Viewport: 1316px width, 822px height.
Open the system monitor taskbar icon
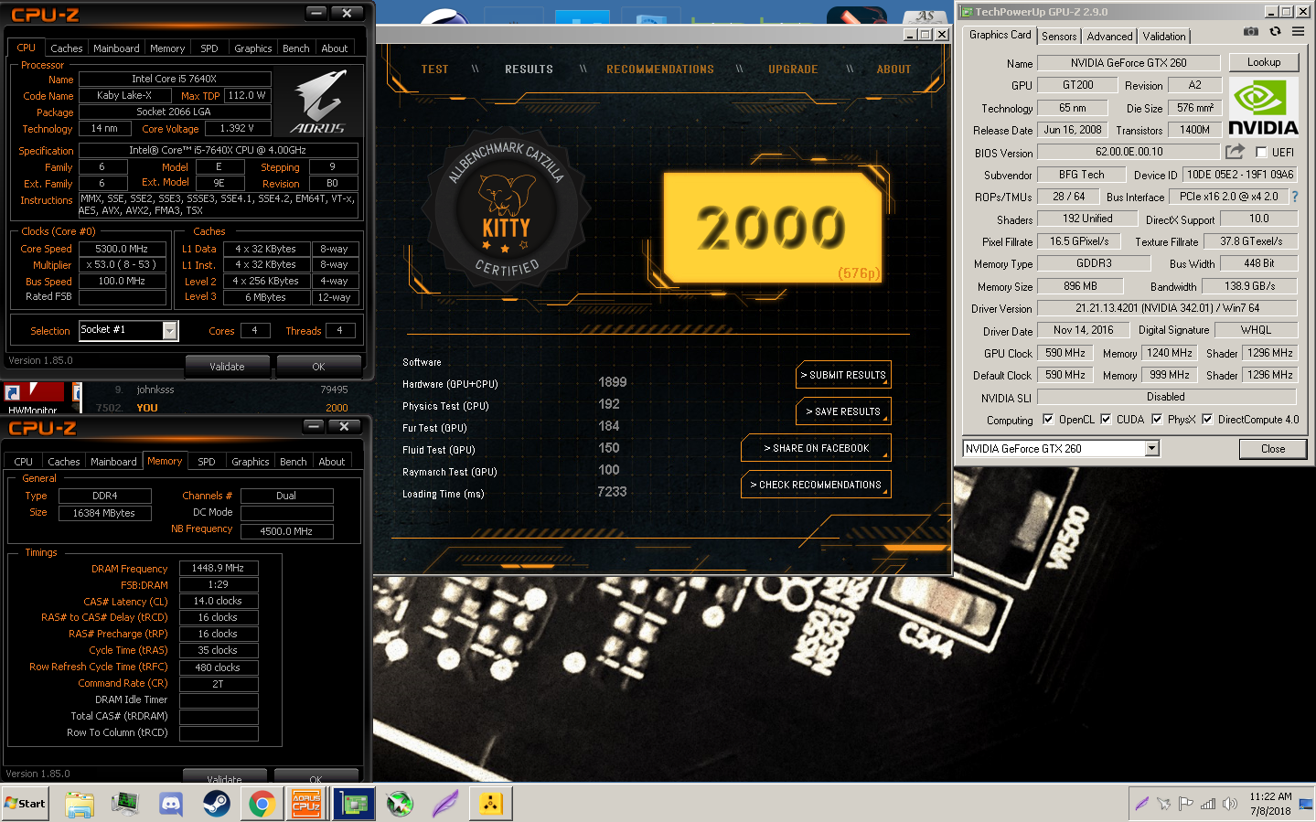click(x=124, y=804)
